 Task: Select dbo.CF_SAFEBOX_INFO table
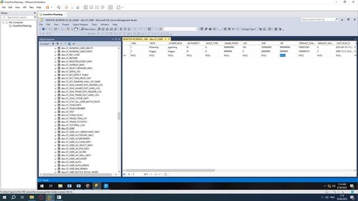[x=73, y=65]
